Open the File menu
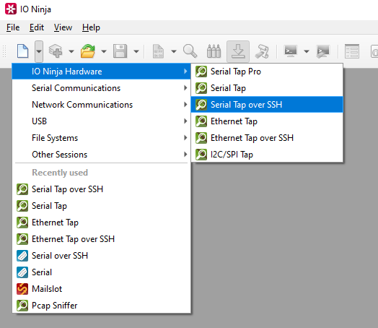Viewport: 378px width, 328px height. point(13,27)
